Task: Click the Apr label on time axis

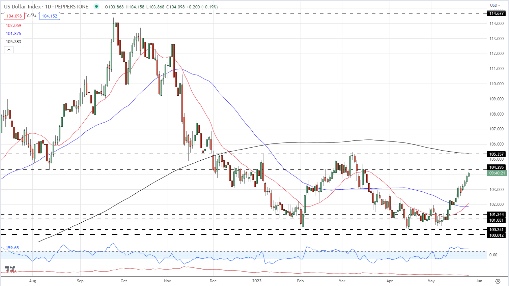Action: point(390,281)
